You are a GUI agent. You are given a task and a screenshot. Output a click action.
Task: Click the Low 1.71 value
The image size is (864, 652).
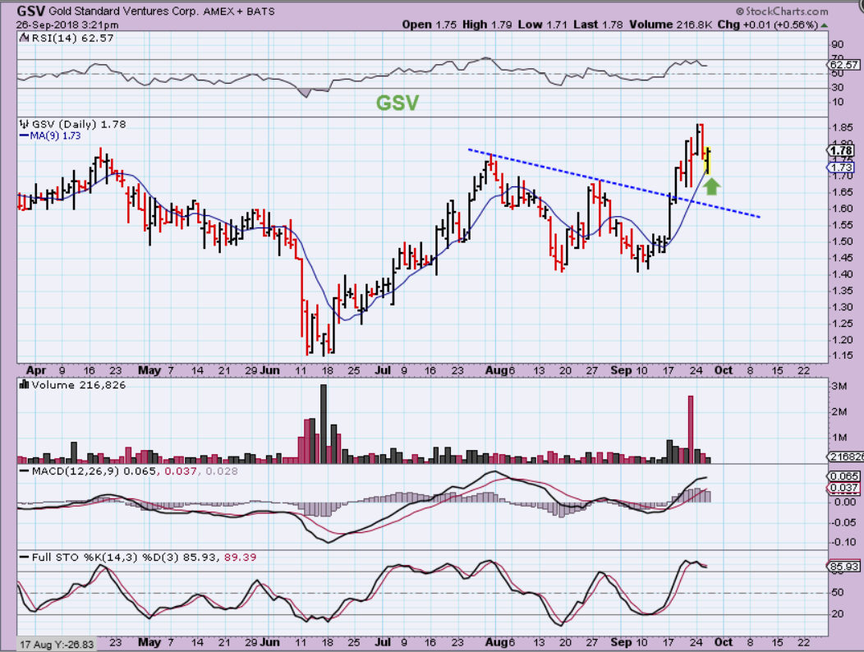click(x=543, y=25)
